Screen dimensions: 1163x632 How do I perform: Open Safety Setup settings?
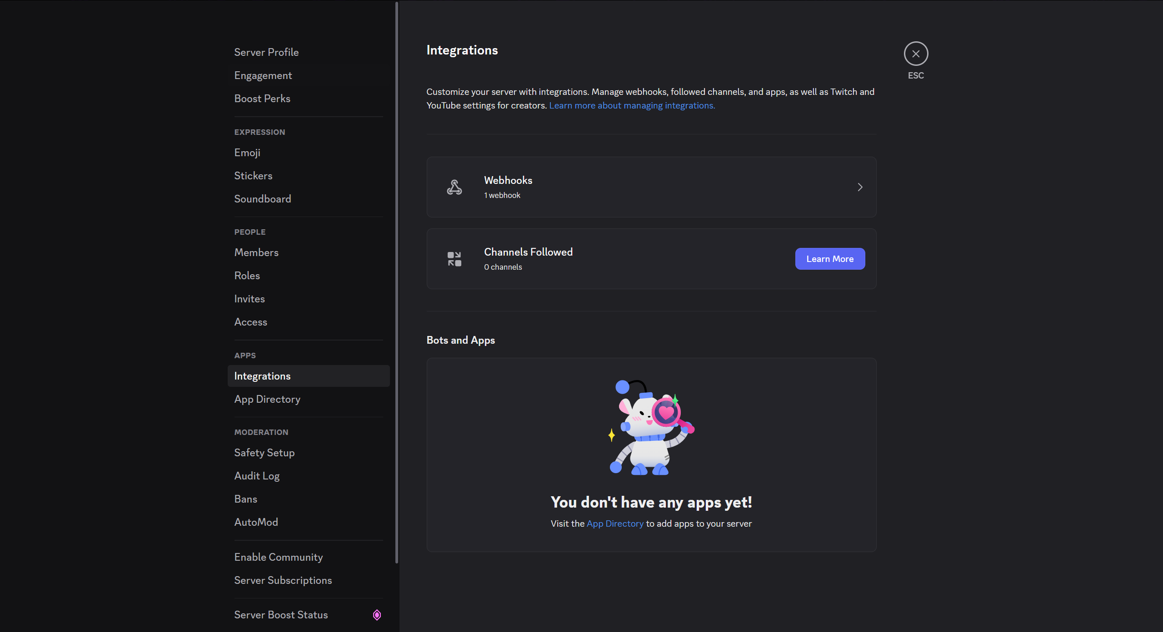tap(264, 453)
